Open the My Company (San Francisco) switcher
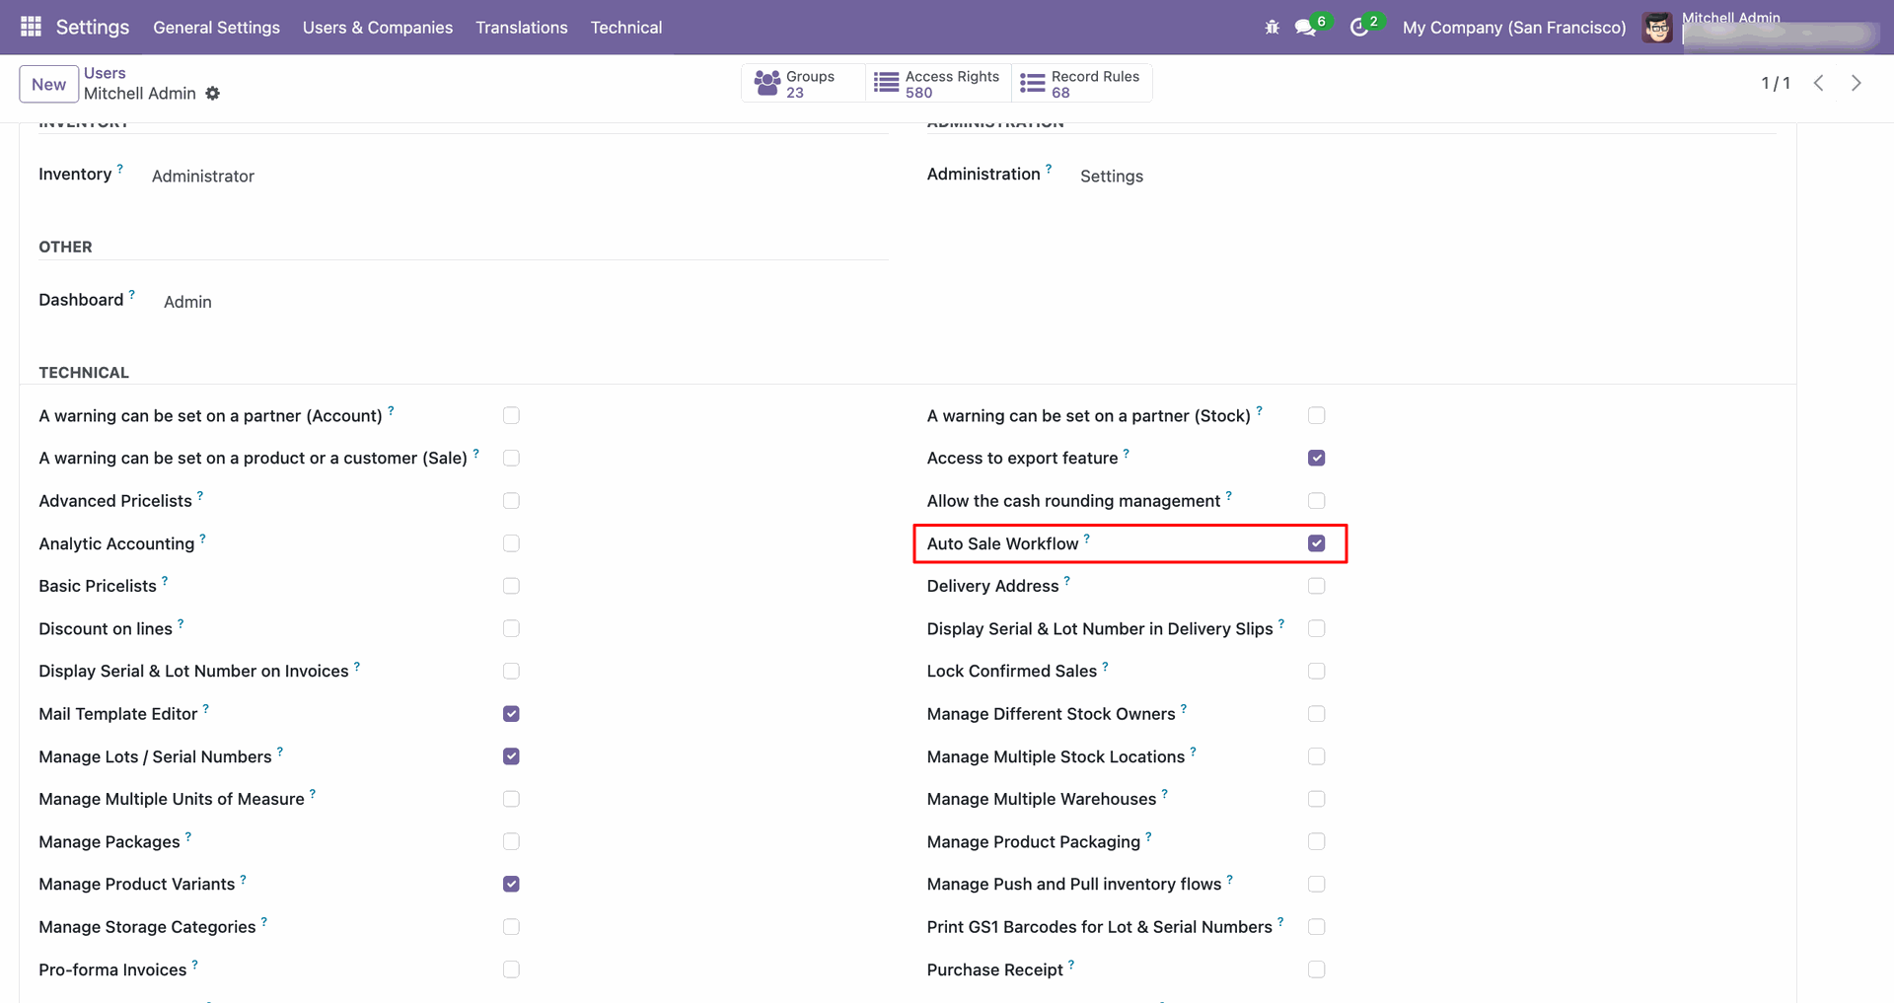This screenshot has height=1003, width=1894. [x=1514, y=28]
